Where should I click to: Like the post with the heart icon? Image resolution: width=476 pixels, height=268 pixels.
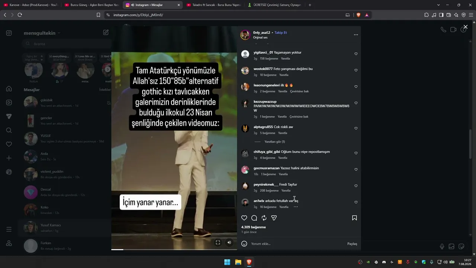tap(244, 218)
